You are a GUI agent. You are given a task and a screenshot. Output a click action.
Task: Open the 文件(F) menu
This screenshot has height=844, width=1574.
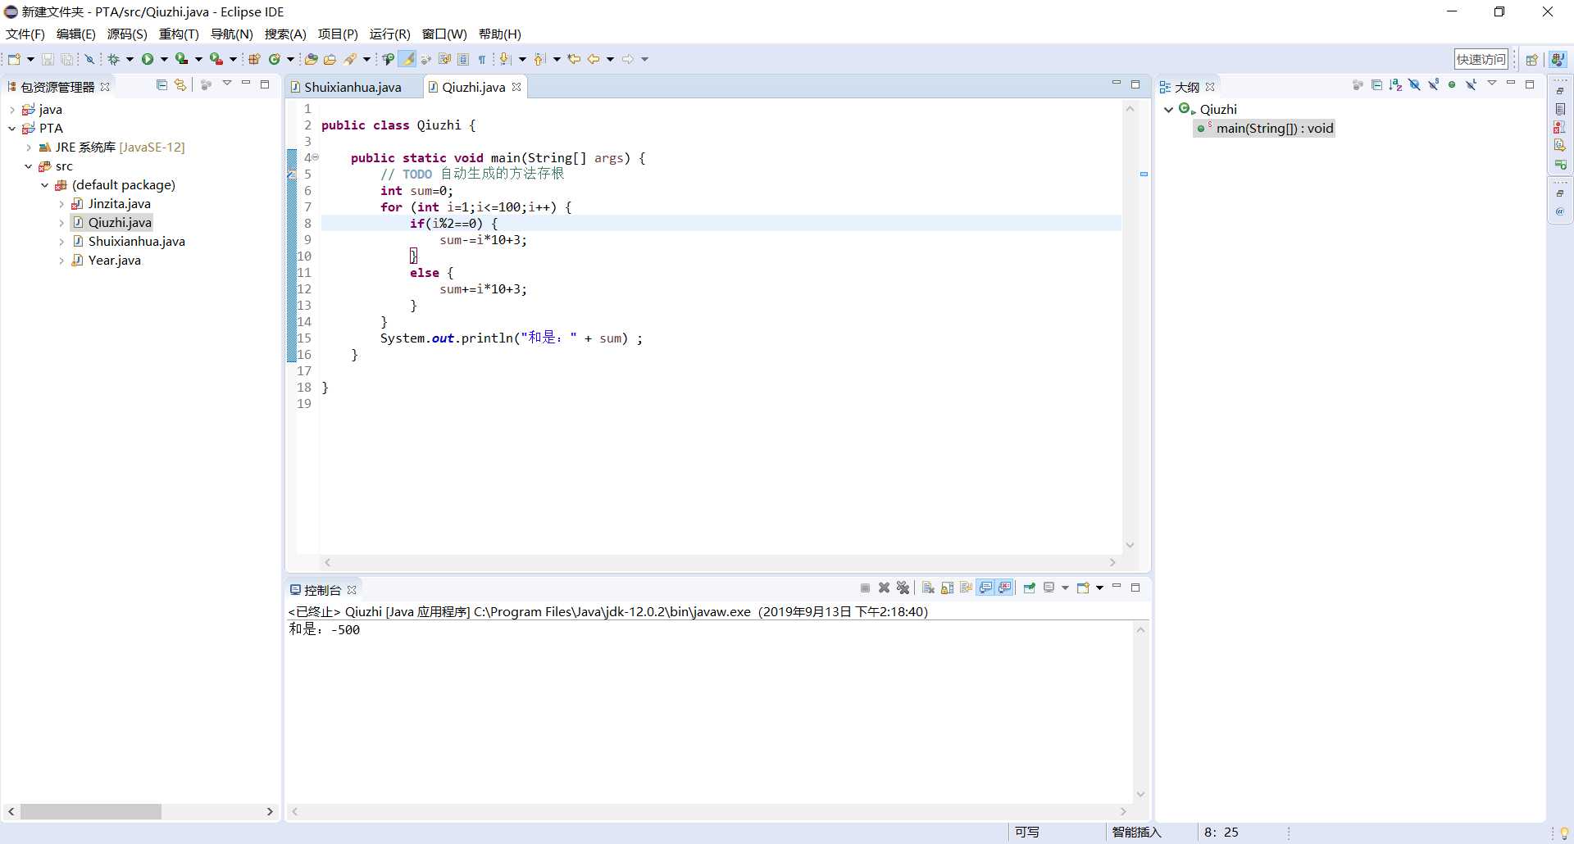pyautogui.click(x=25, y=34)
